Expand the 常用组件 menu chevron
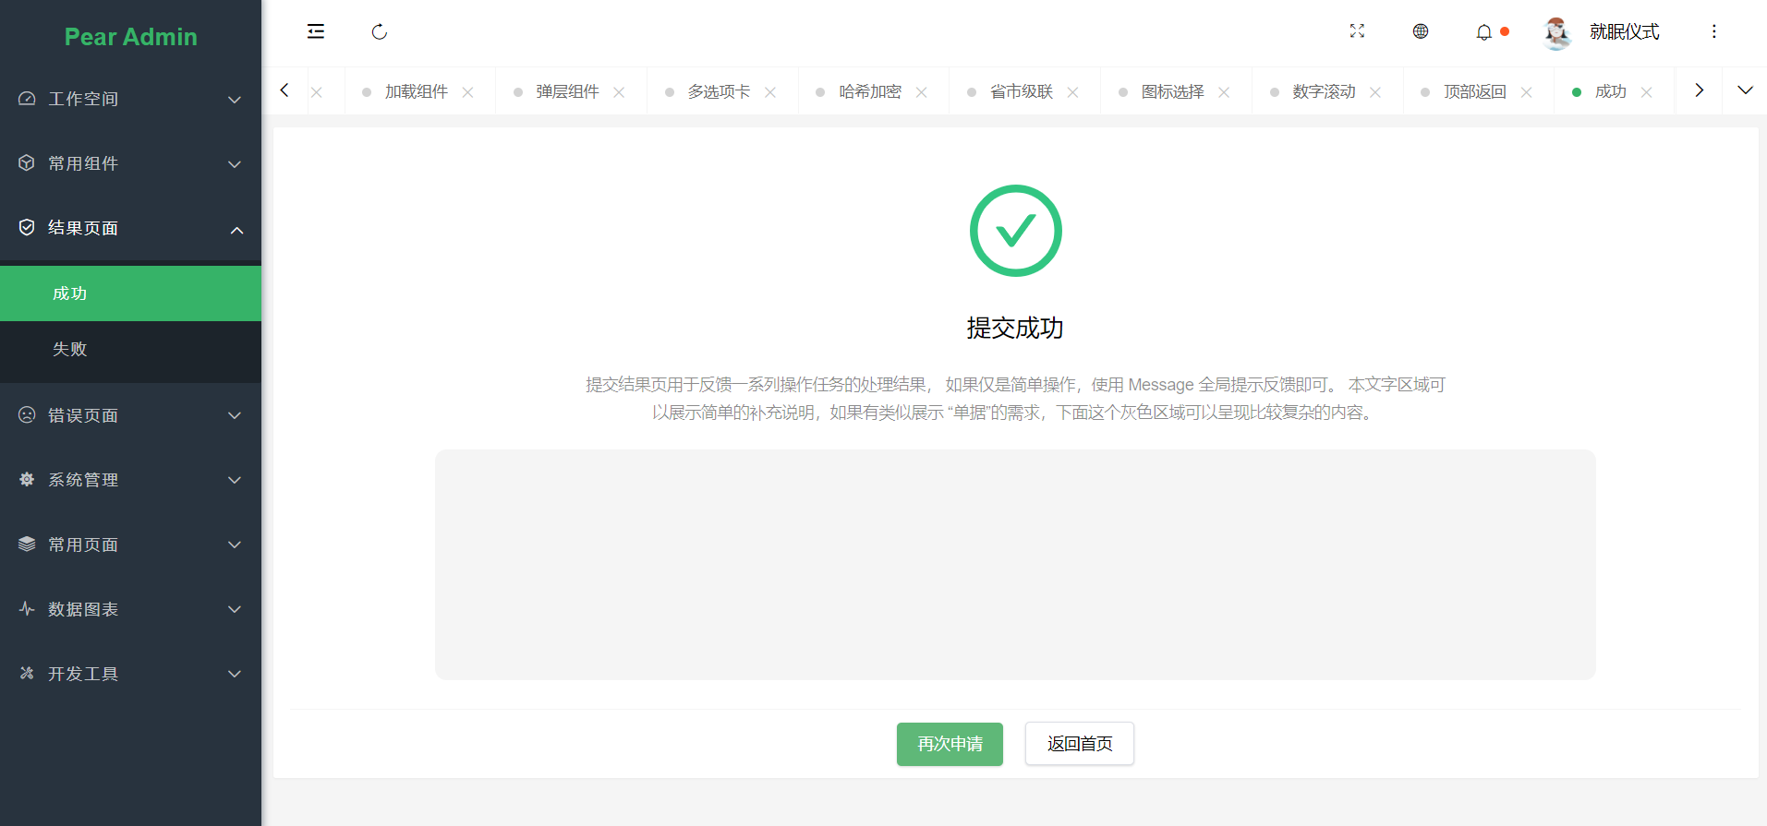 (x=236, y=164)
